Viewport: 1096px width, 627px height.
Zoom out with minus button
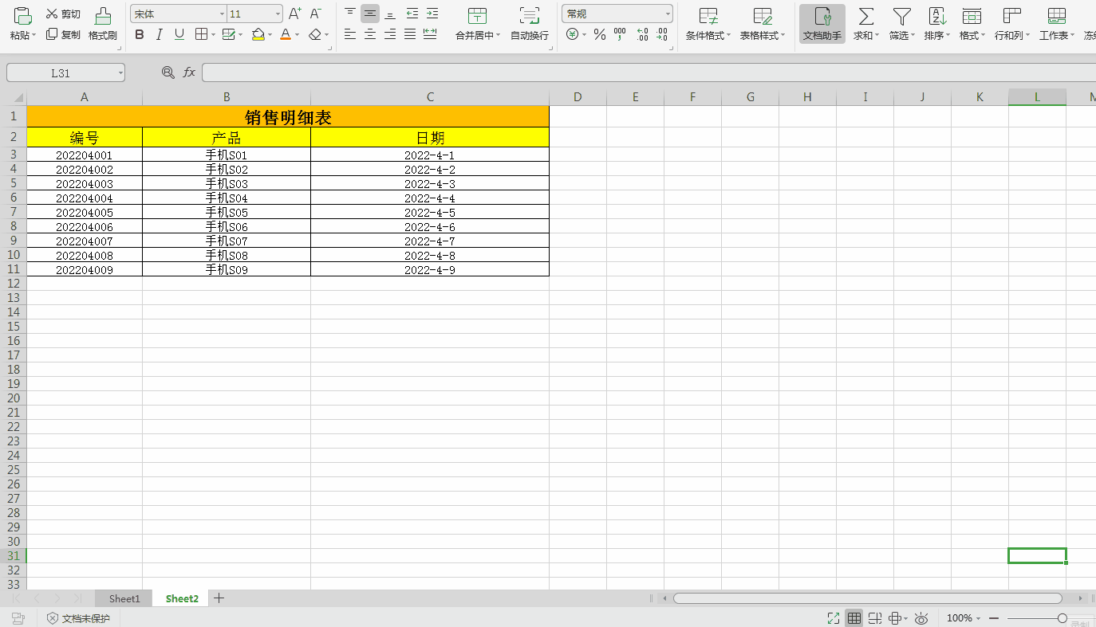[994, 618]
